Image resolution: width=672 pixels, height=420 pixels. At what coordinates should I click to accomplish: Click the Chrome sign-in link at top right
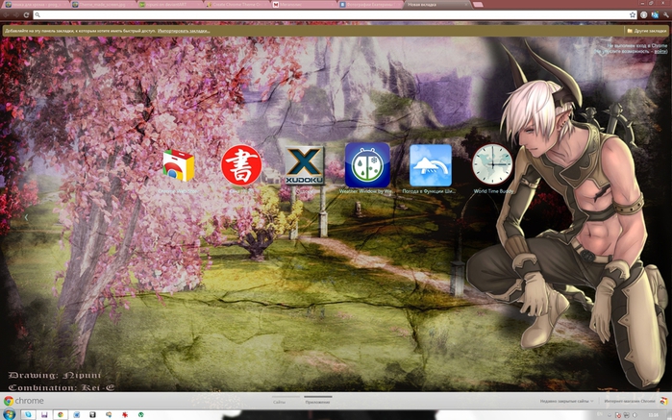(x=660, y=52)
